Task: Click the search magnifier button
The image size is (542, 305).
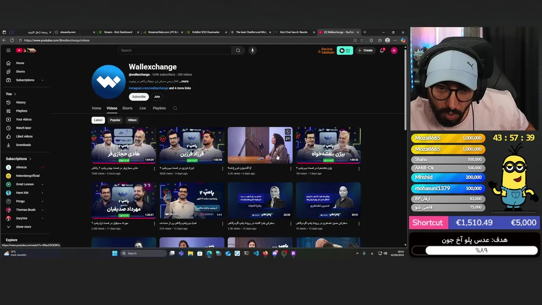Action: [x=238, y=50]
